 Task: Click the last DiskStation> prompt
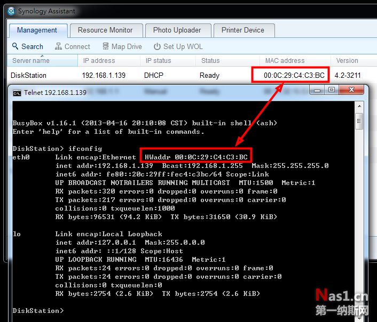click(38, 310)
